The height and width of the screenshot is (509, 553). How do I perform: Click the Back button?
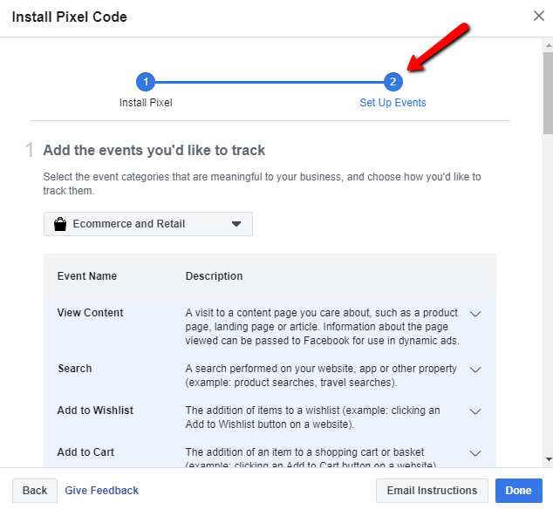[35, 491]
